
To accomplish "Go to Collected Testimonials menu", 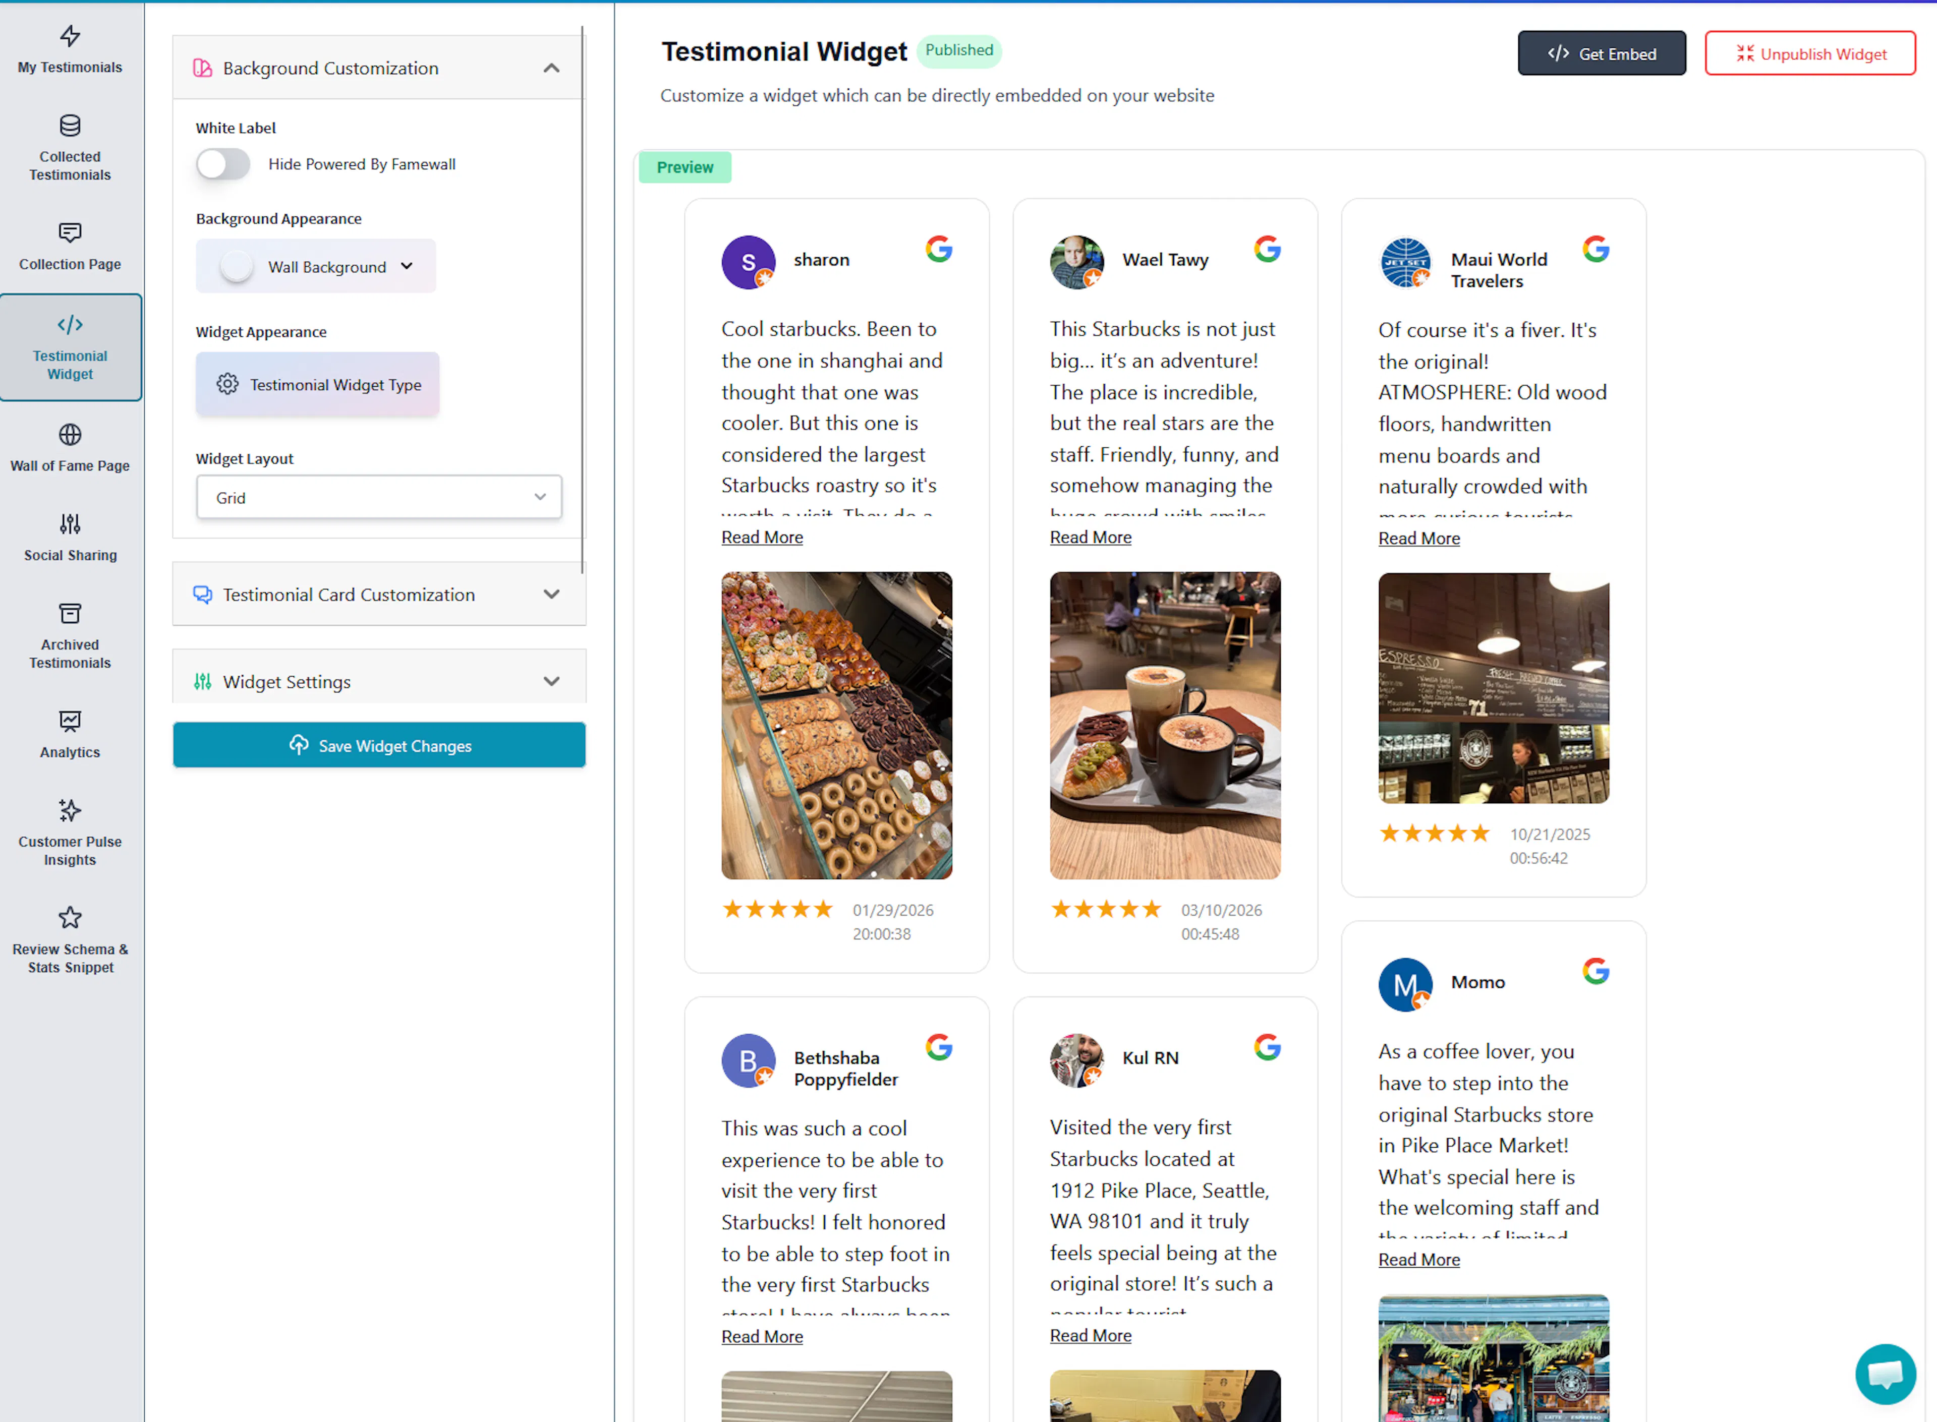I will point(71,148).
